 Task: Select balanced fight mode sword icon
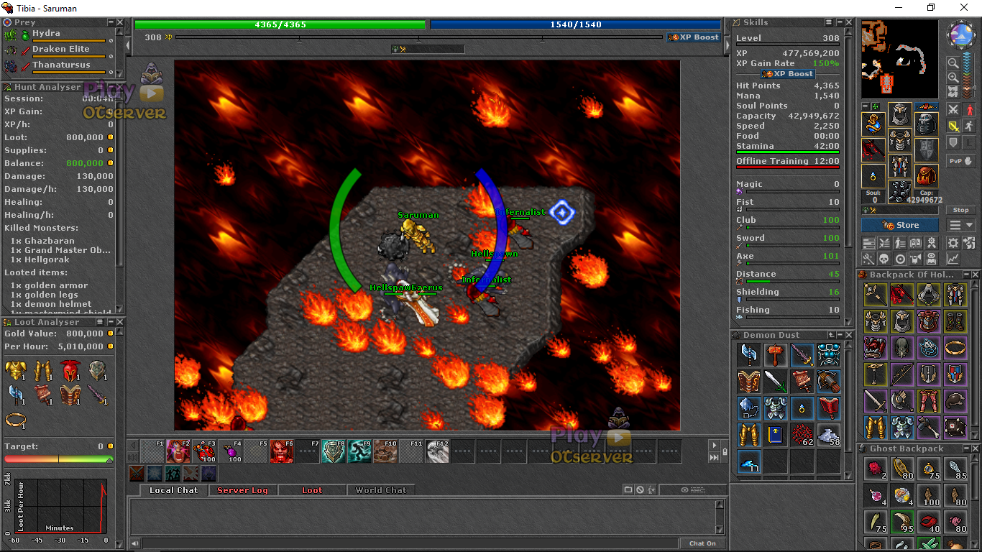(953, 126)
